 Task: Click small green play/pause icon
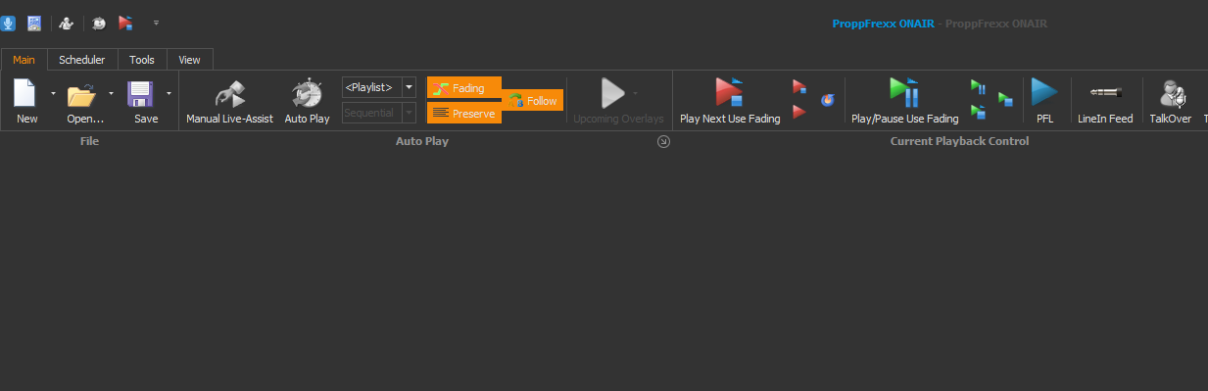[978, 87]
